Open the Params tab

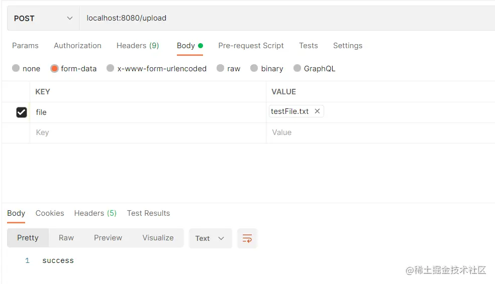25,46
